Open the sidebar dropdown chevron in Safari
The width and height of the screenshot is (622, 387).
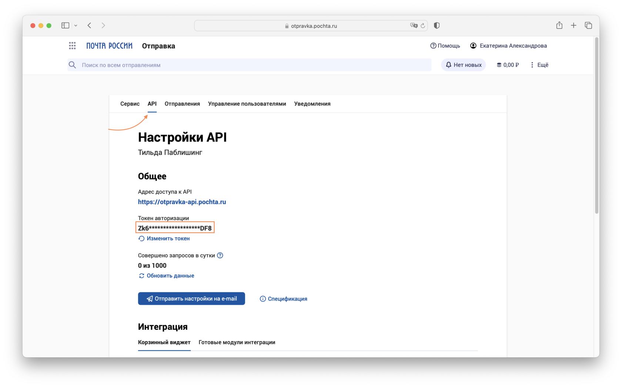point(76,26)
